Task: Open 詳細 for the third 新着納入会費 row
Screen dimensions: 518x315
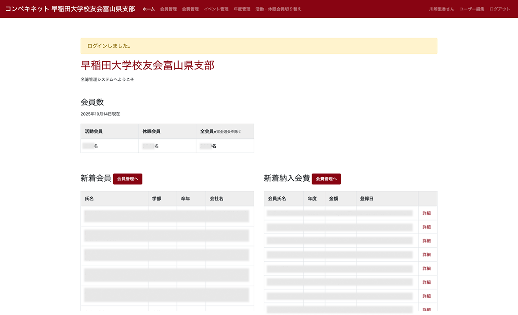Action: (426, 241)
